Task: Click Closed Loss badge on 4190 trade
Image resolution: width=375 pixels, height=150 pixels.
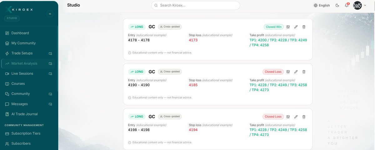Action: (273, 72)
